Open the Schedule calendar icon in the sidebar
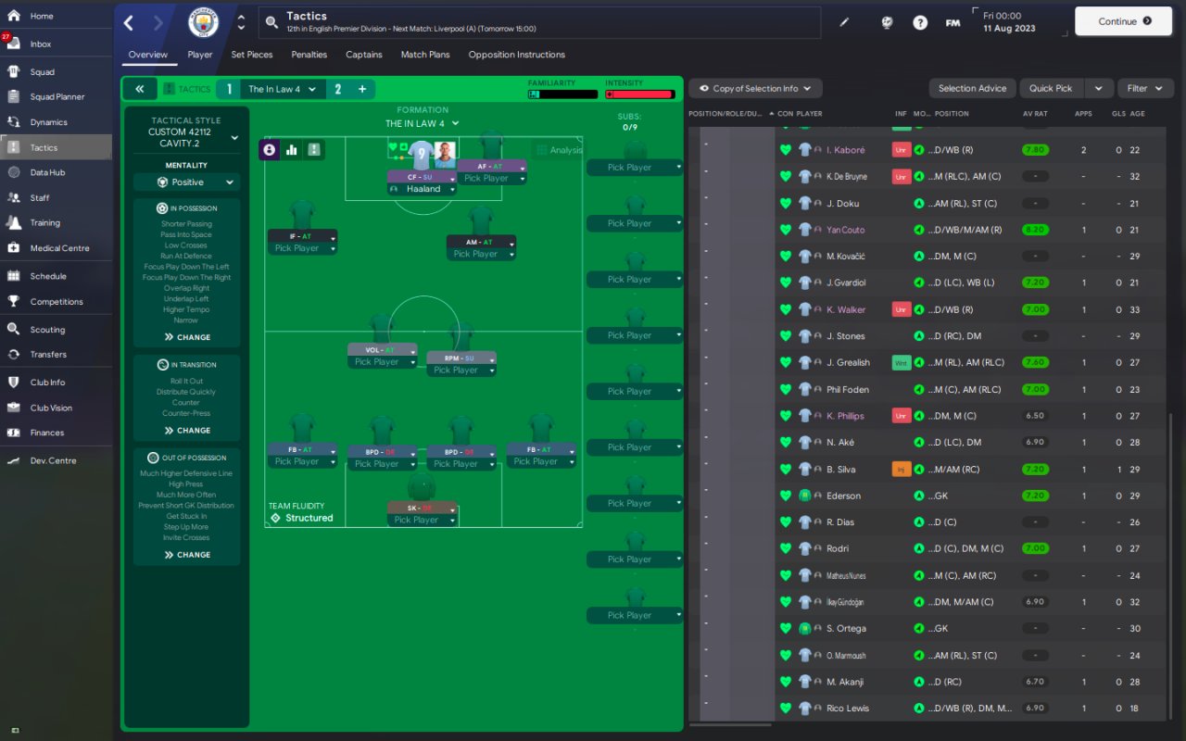 (14, 275)
